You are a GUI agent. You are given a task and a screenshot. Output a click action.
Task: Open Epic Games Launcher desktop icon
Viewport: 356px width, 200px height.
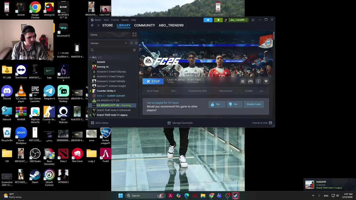pos(35,94)
